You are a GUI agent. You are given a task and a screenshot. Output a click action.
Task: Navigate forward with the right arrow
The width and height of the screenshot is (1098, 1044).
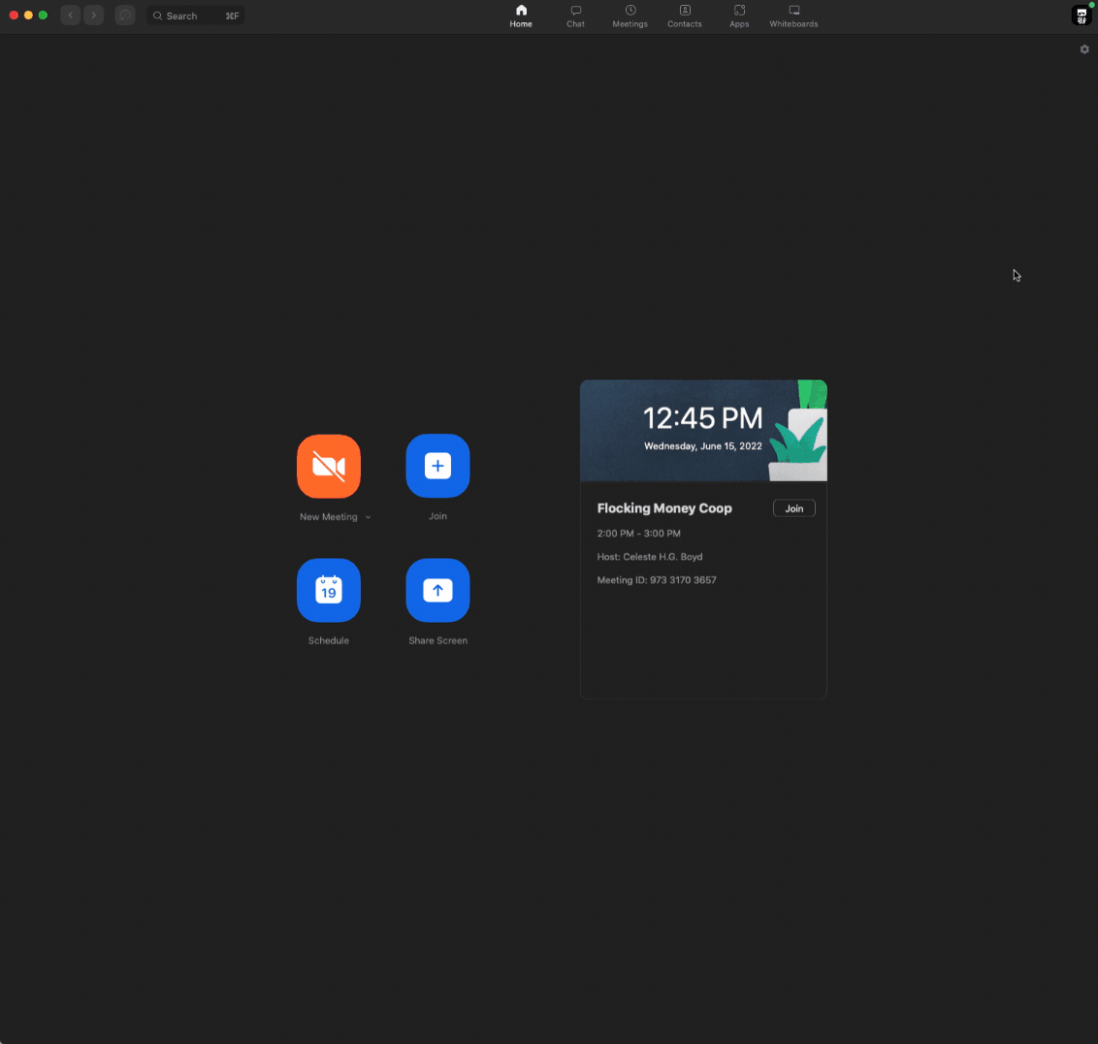[x=94, y=16]
